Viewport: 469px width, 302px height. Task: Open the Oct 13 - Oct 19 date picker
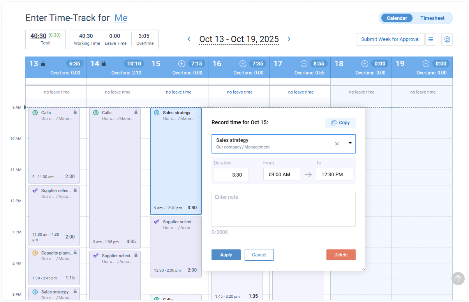point(239,39)
